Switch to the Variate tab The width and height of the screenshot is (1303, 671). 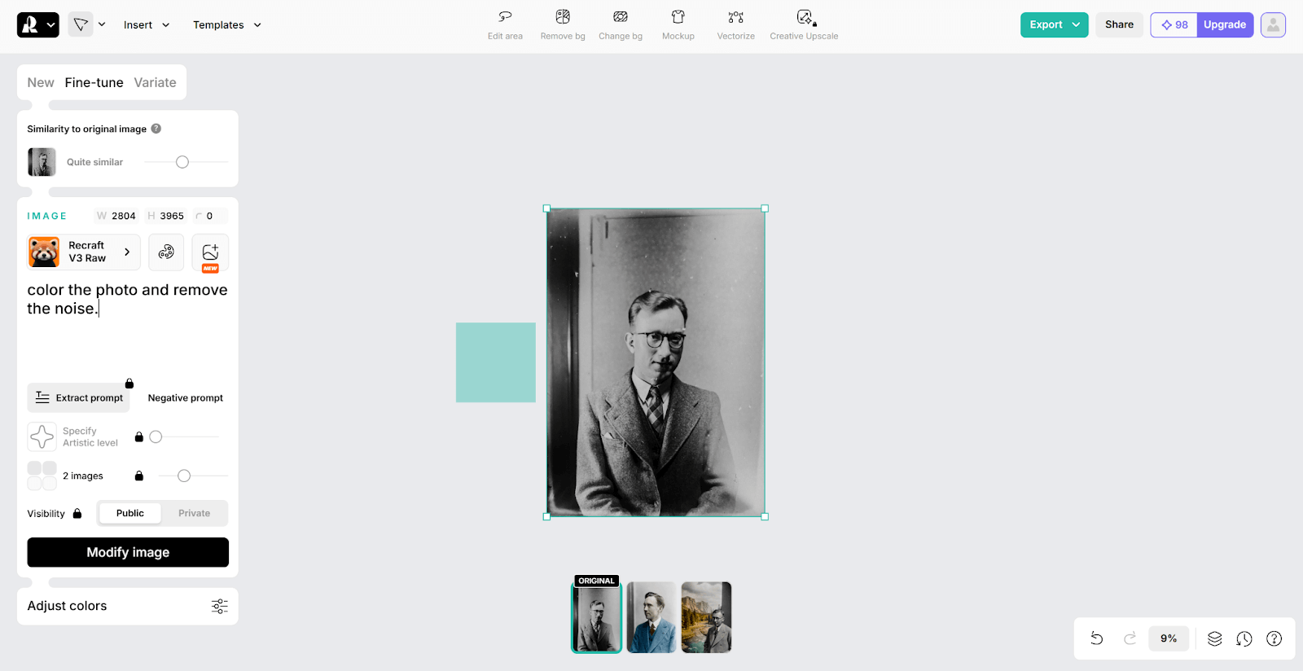click(x=155, y=82)
